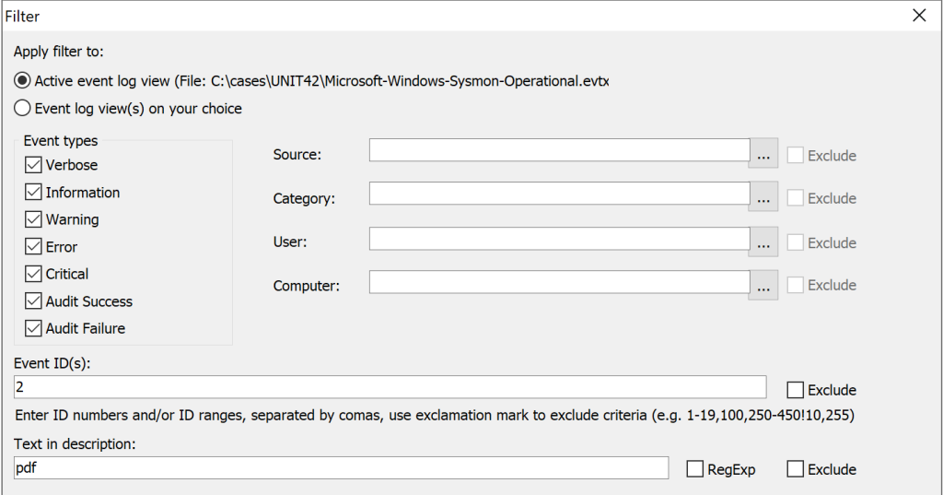Click into the Source text field
This screenshot has width=943, height=495.
pyautogui.click(x=559, y=150)
